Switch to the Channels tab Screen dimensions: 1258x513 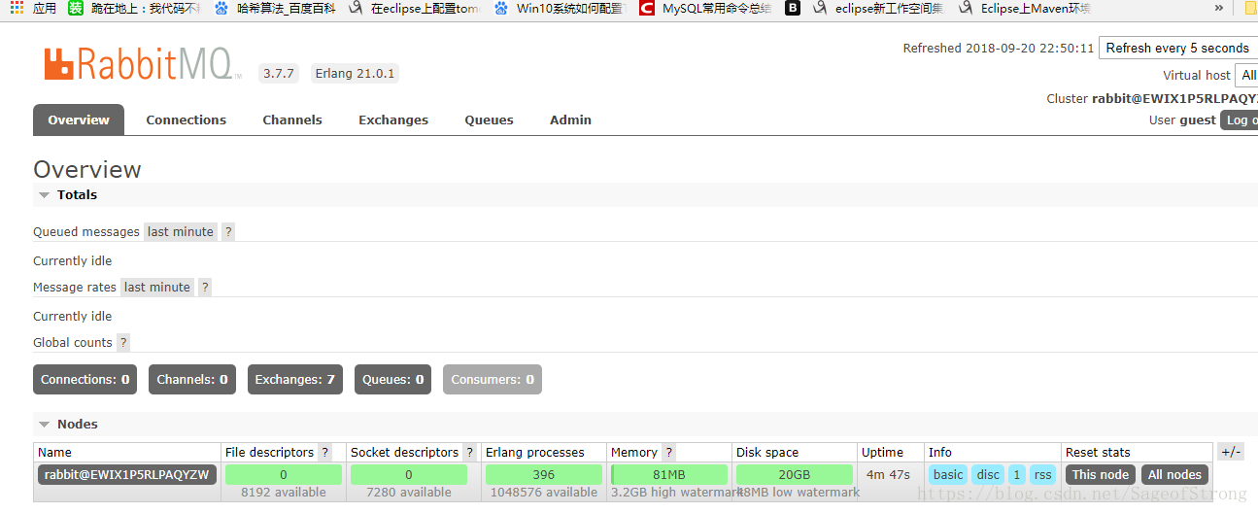[x=292, y=120]
